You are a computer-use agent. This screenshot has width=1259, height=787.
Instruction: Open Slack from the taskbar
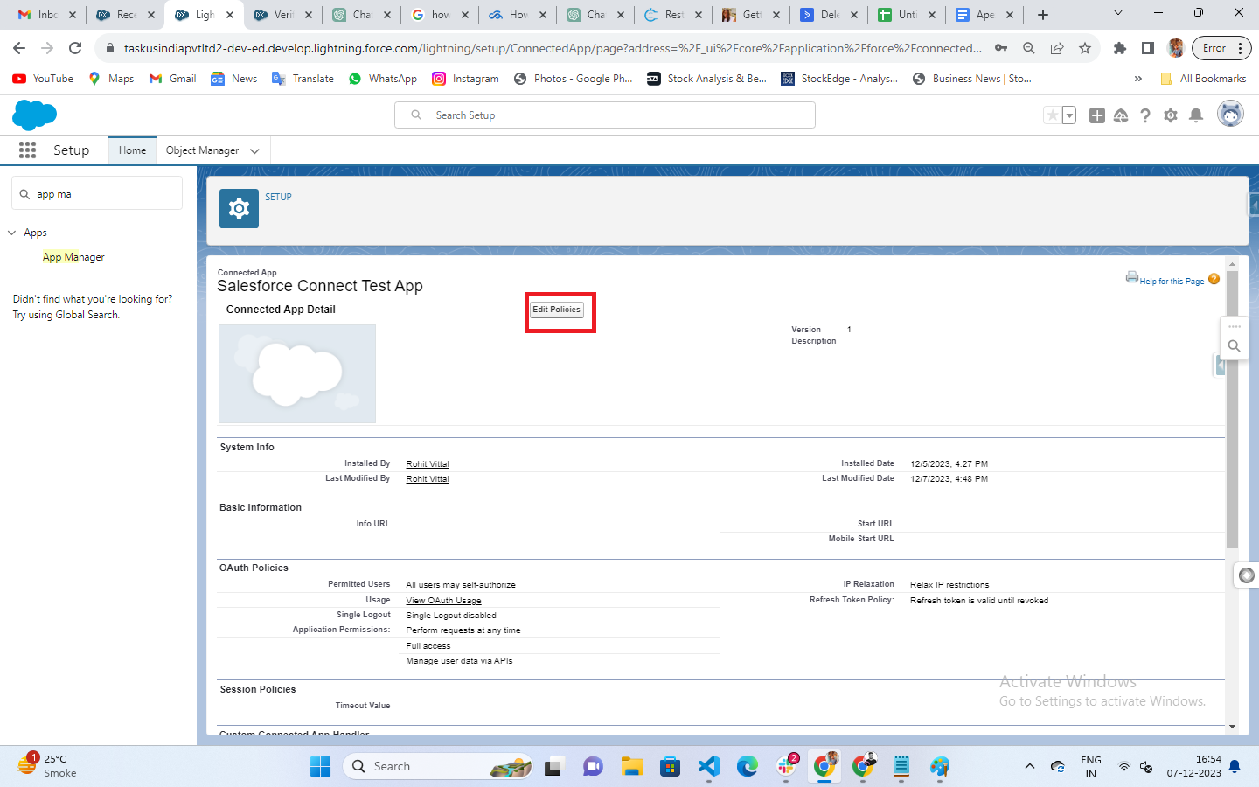click(x=786, y=767)
